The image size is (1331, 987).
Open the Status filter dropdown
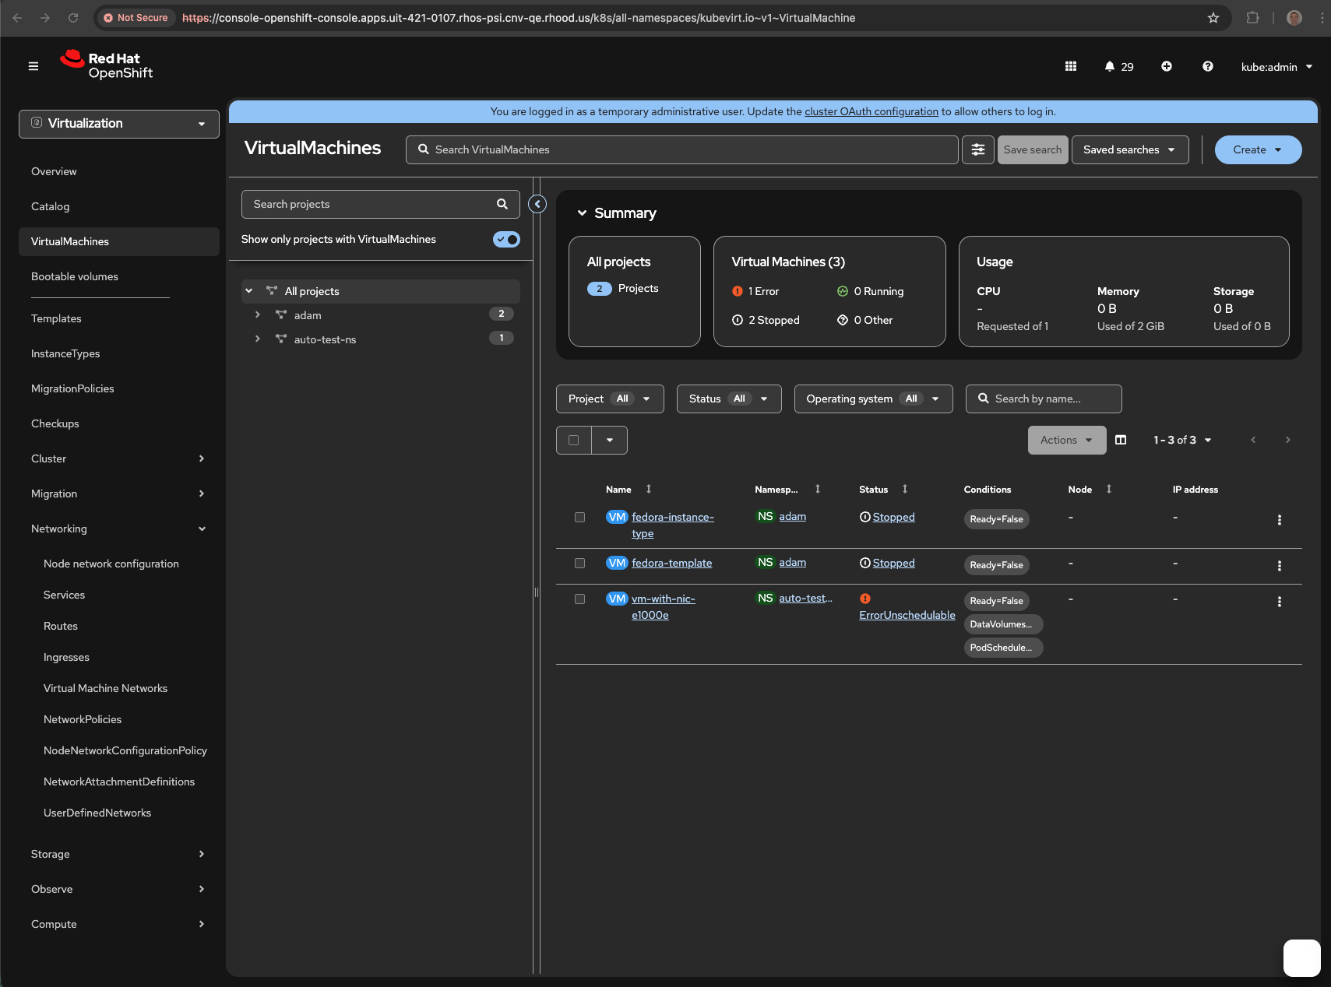coord(728,399)
